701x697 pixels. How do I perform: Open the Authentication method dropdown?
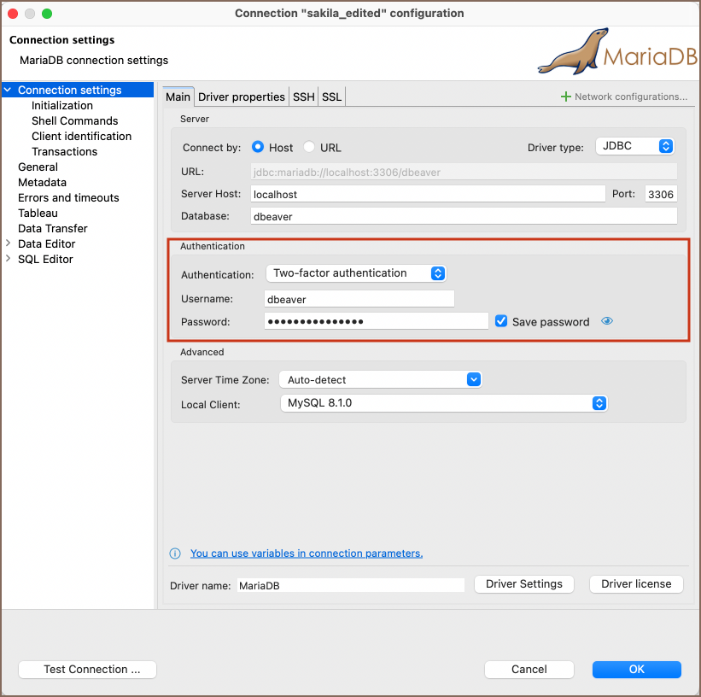pos(356,273)
